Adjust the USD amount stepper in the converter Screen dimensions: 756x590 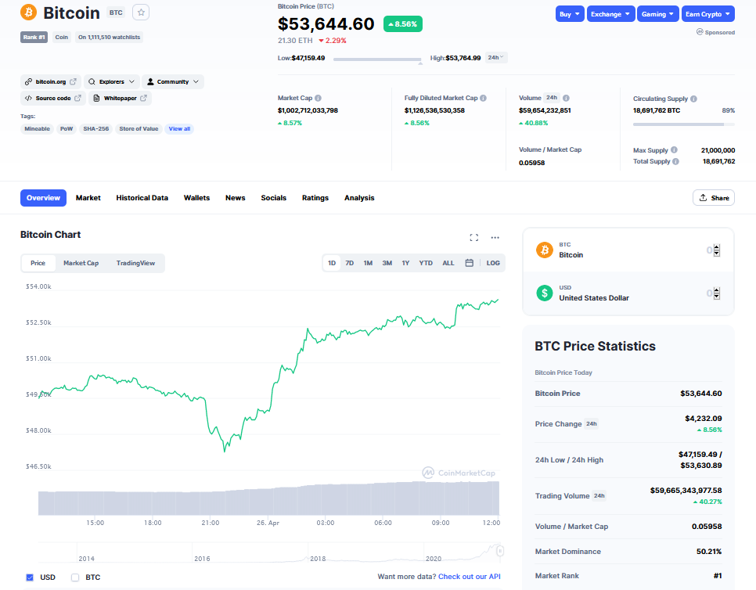pos(716,293)
